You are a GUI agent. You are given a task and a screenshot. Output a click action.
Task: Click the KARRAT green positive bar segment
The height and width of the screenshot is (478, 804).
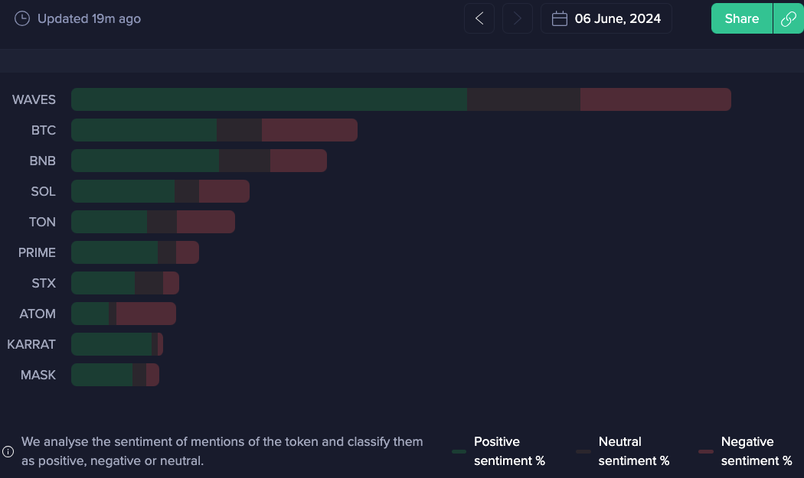coord(111,344)
